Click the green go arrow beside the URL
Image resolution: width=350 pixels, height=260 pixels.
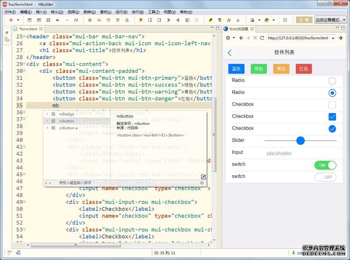coord(340,38)
